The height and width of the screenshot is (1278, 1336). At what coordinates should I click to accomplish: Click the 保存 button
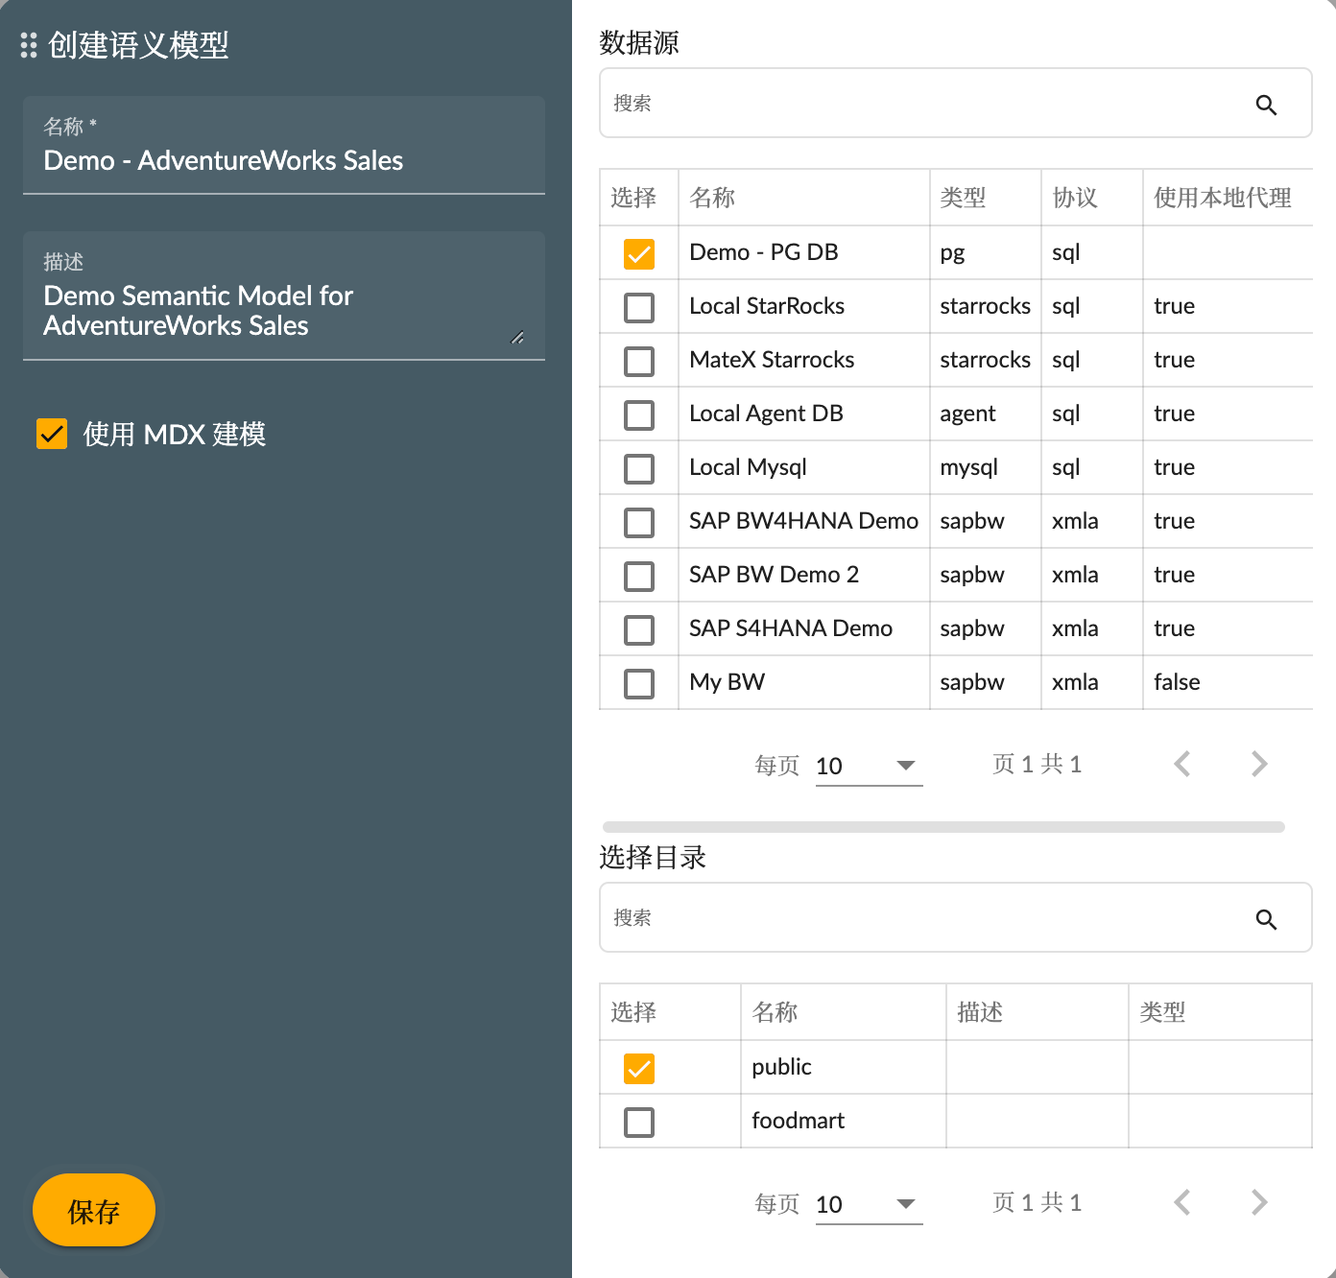[93, 1211]
